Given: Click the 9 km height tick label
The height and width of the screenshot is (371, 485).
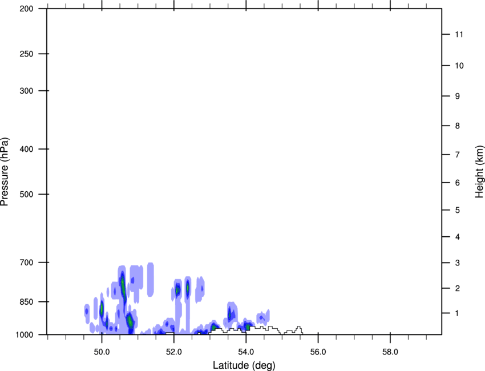Looking at the screenshot, I should click(x=458, y=96).
